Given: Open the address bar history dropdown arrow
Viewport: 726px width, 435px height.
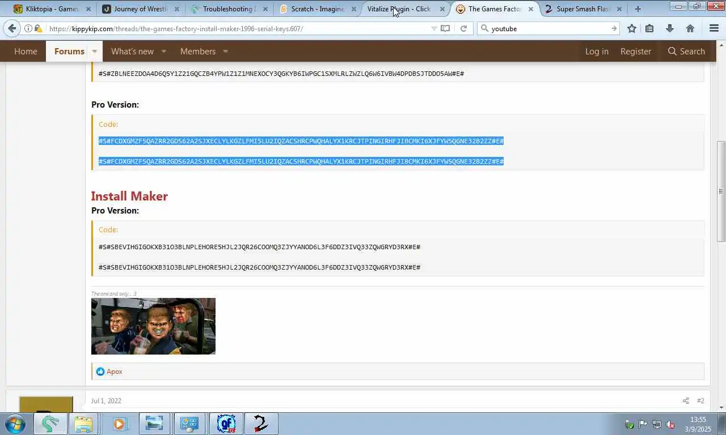Looking at the screenshot, I should (x=434, y=28).
